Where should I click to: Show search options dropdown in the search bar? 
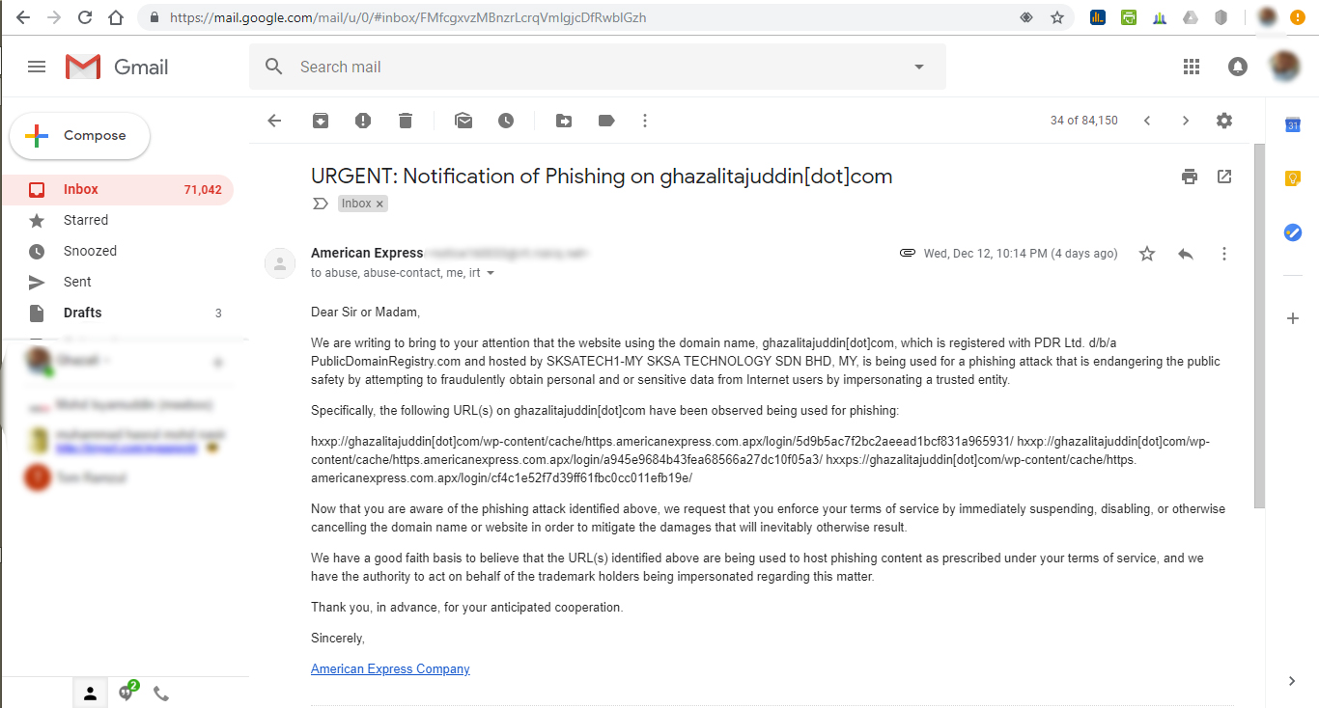pos(918,67)
